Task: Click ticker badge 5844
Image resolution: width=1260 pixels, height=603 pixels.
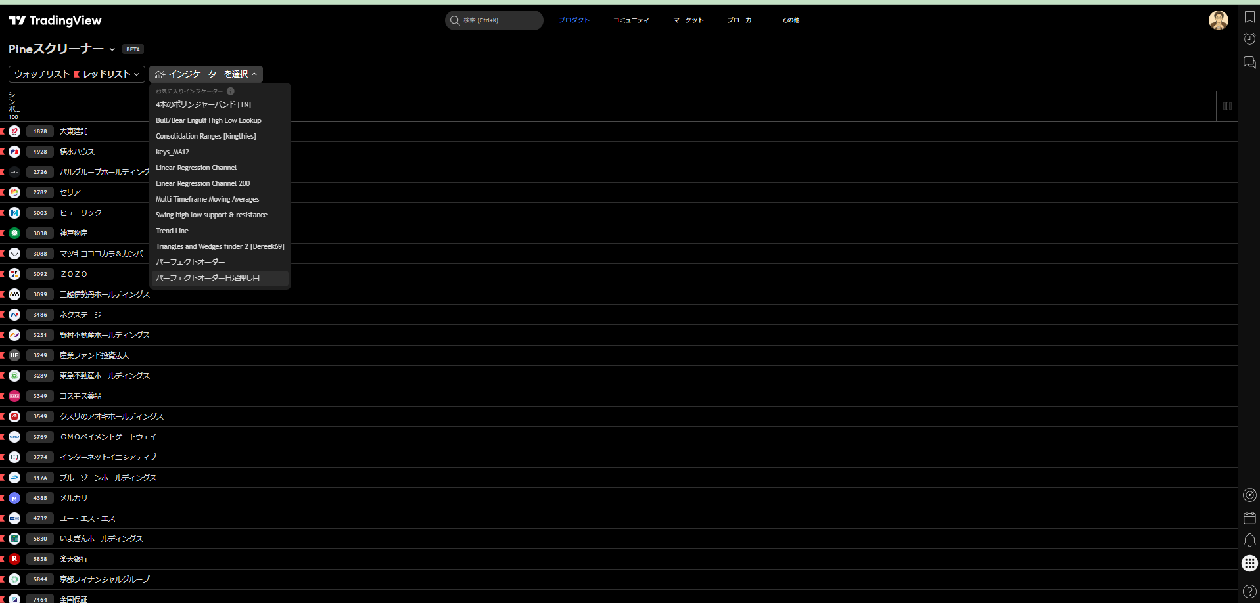Action: (40, 579)
